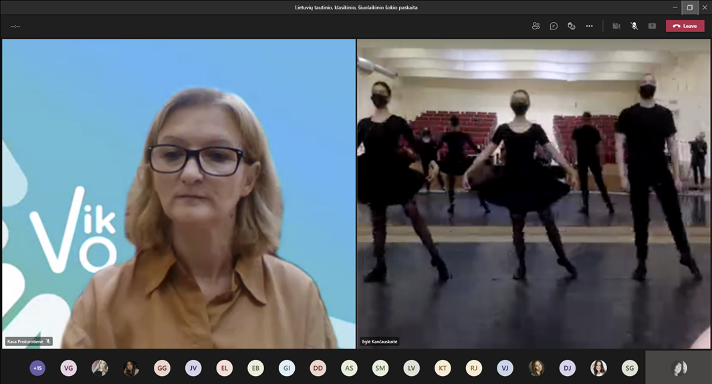Open More actions ellipsis menu

[589, 26]
